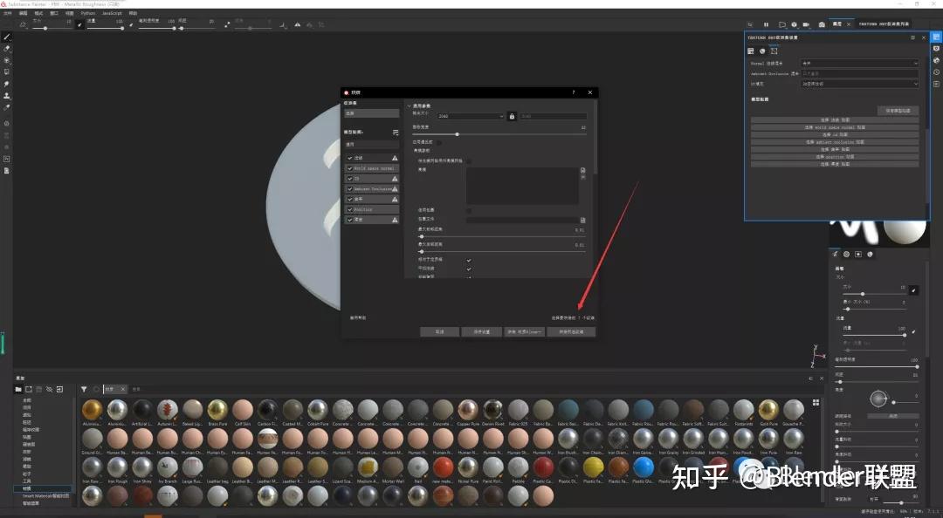Click the help question mark in baking dialog

pyautogui.click(x=573, y=92)
